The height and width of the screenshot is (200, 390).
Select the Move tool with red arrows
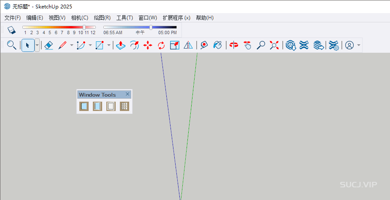click(x=148, y=45)
